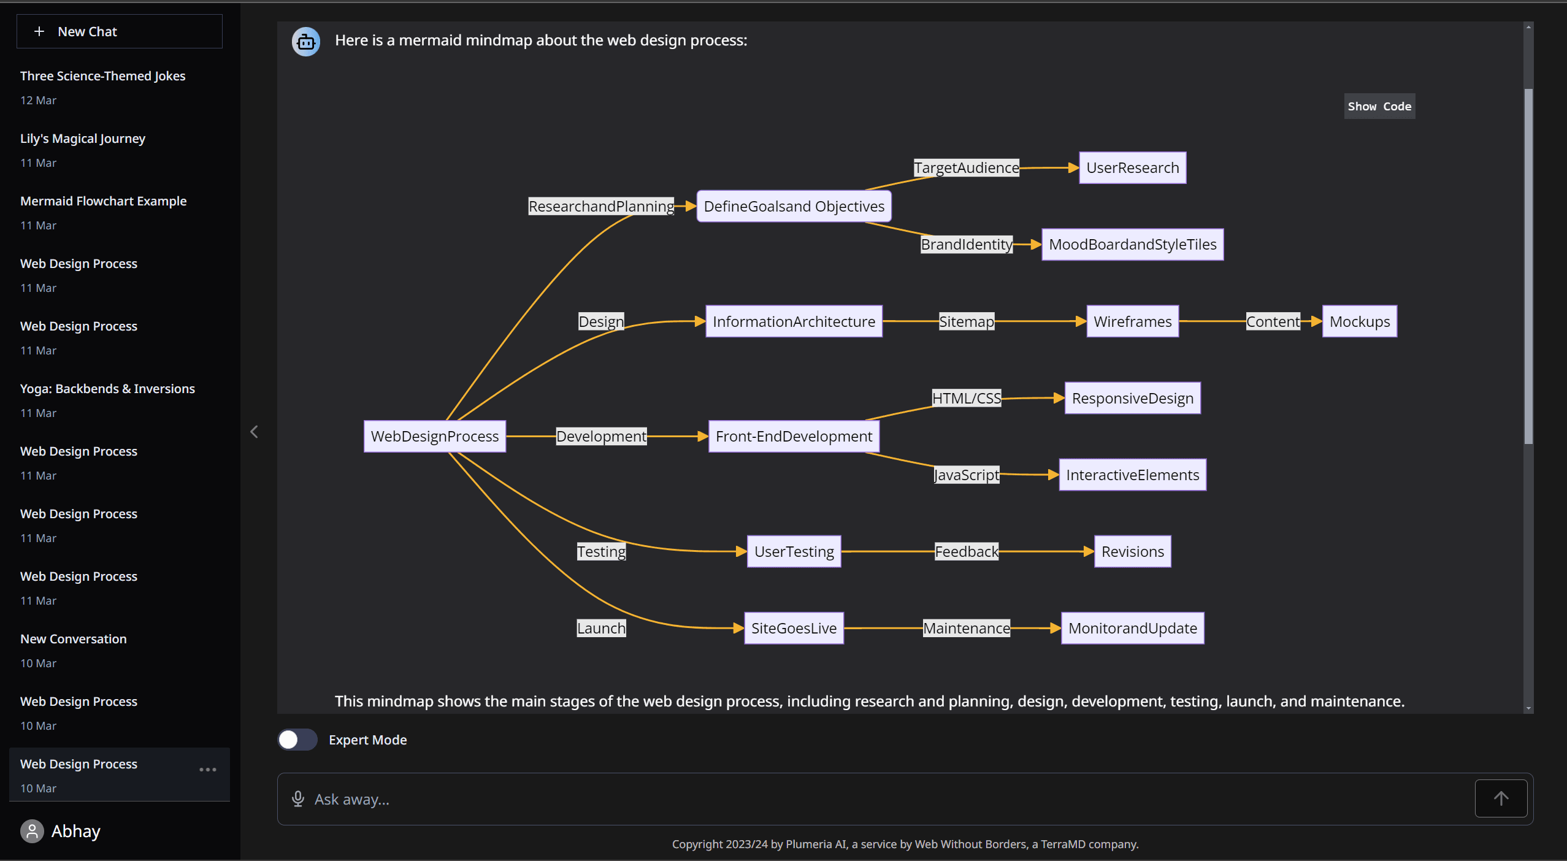Click the Abhay username label
This screenshot has width=1567, height=861.
pyautogui.click(x=75, y=831)
